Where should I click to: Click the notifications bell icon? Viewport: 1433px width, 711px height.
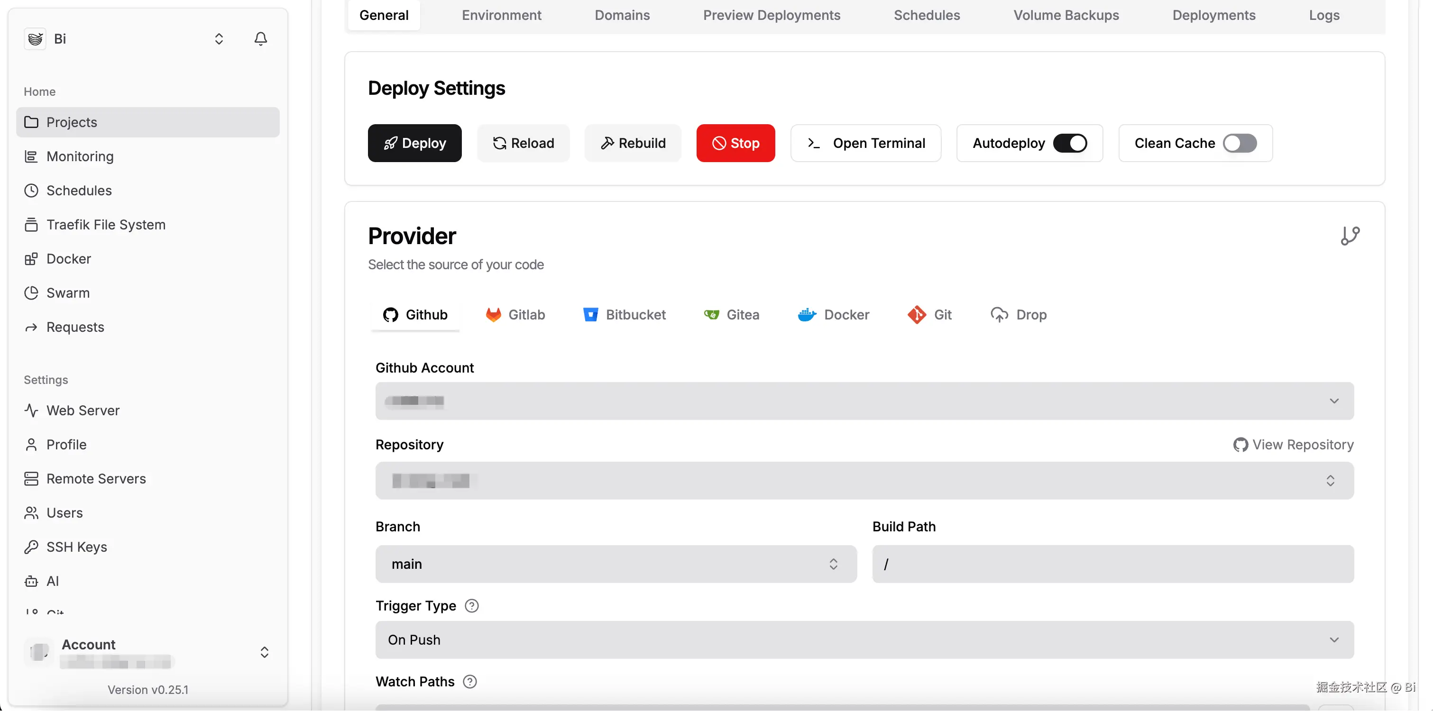point(260,38)
